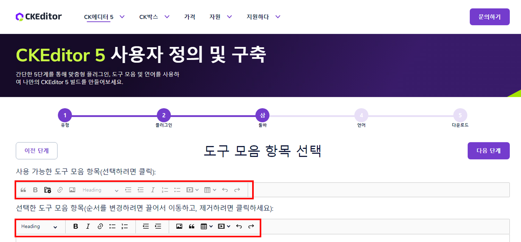The image size is (521, 242).
Task: Add redo from available toolbar items
Action: coord(237,190)
